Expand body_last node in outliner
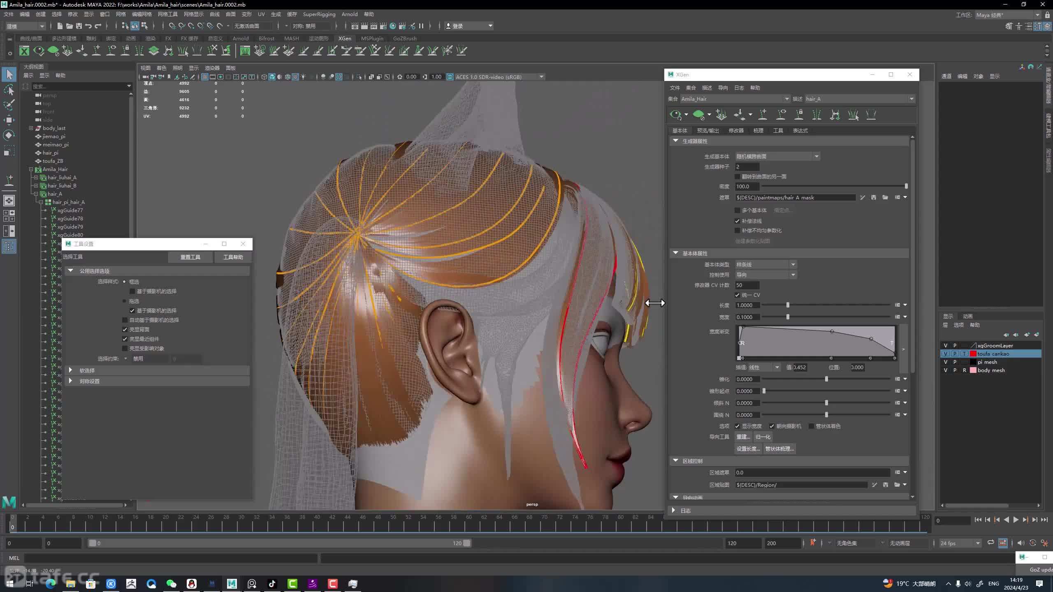The image size is (1053, 592). point(31,128)
